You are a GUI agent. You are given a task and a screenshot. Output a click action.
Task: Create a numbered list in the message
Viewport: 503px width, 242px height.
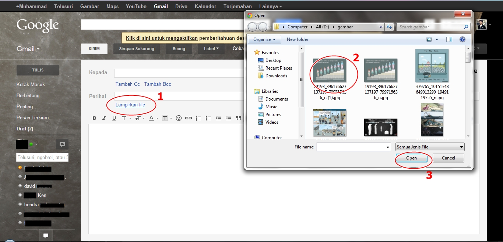pyautogui.click(x=198, y=118)
